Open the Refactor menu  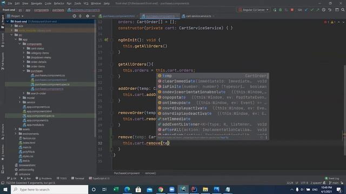[59, 4]
